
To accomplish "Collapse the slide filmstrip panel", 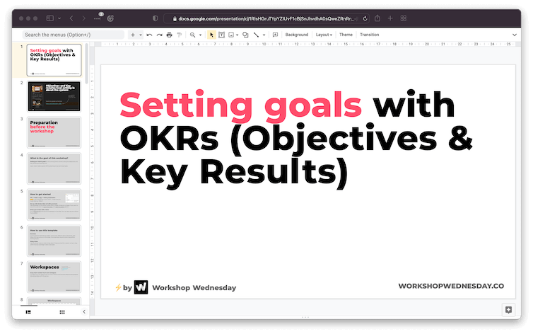I will point(84,311).
